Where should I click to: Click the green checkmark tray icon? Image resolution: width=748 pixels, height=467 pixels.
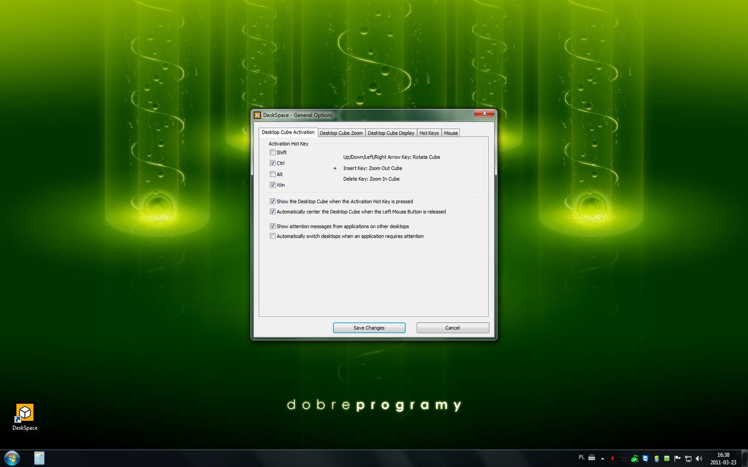click(634, 459)
